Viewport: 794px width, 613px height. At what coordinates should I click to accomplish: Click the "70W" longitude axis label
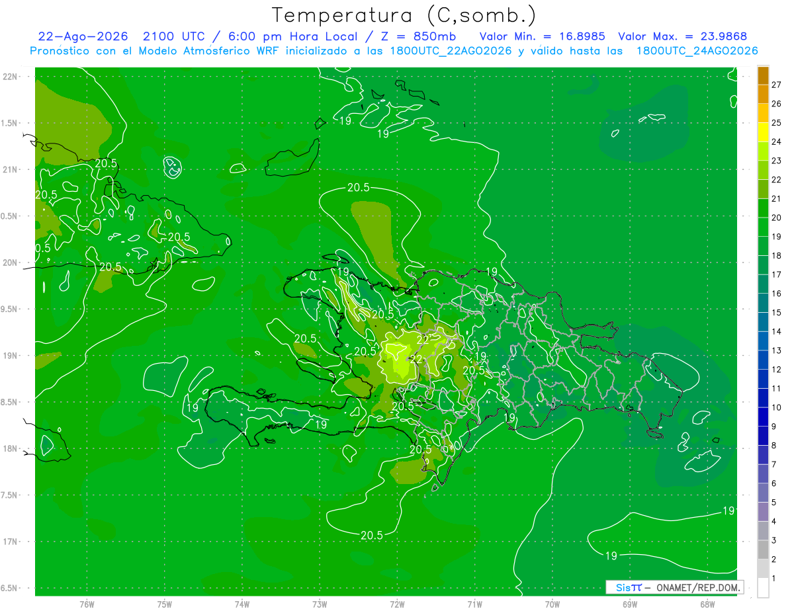click(552, 604)
